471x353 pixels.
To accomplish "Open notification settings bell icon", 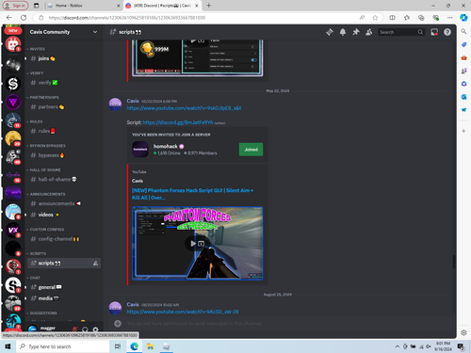I will tap(343, 32).
